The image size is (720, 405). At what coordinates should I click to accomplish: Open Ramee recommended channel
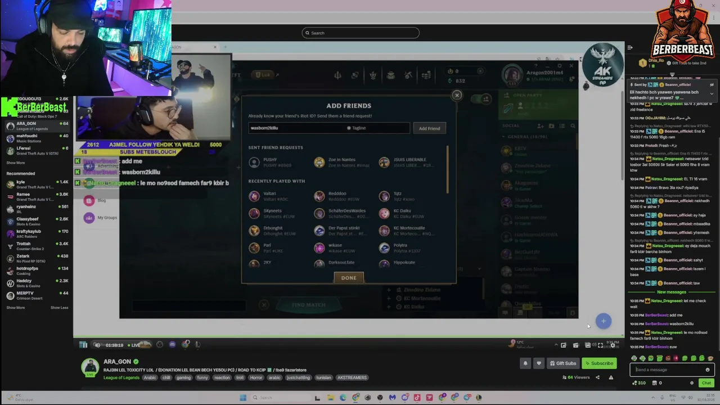(x=37, y=197)
